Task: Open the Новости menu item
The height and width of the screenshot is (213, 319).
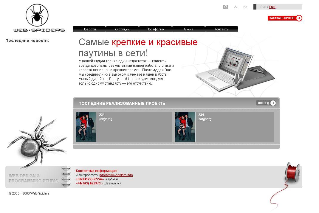Action: click(89, 29)
